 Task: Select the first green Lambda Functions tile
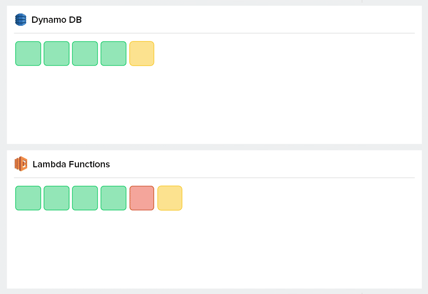(28, 198)
